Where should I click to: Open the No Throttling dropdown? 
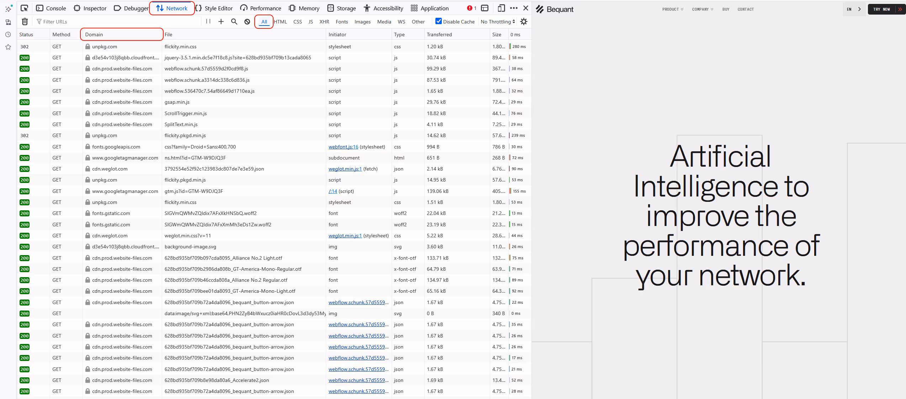click(x=498, y=22)
